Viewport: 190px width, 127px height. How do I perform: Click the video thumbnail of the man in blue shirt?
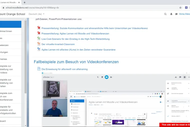coord(55,108)
